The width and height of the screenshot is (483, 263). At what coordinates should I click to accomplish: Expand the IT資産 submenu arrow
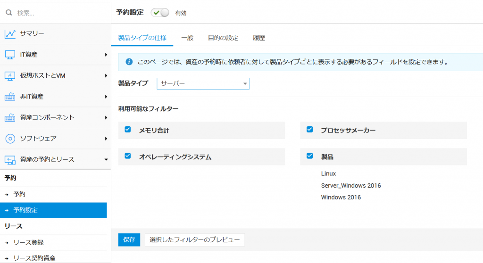pos(106,55)
